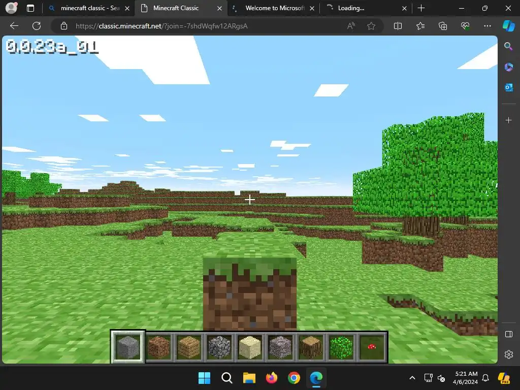Close the Loading tab
The width and height of the screenshot is (520, 390).
pos(404,8)
